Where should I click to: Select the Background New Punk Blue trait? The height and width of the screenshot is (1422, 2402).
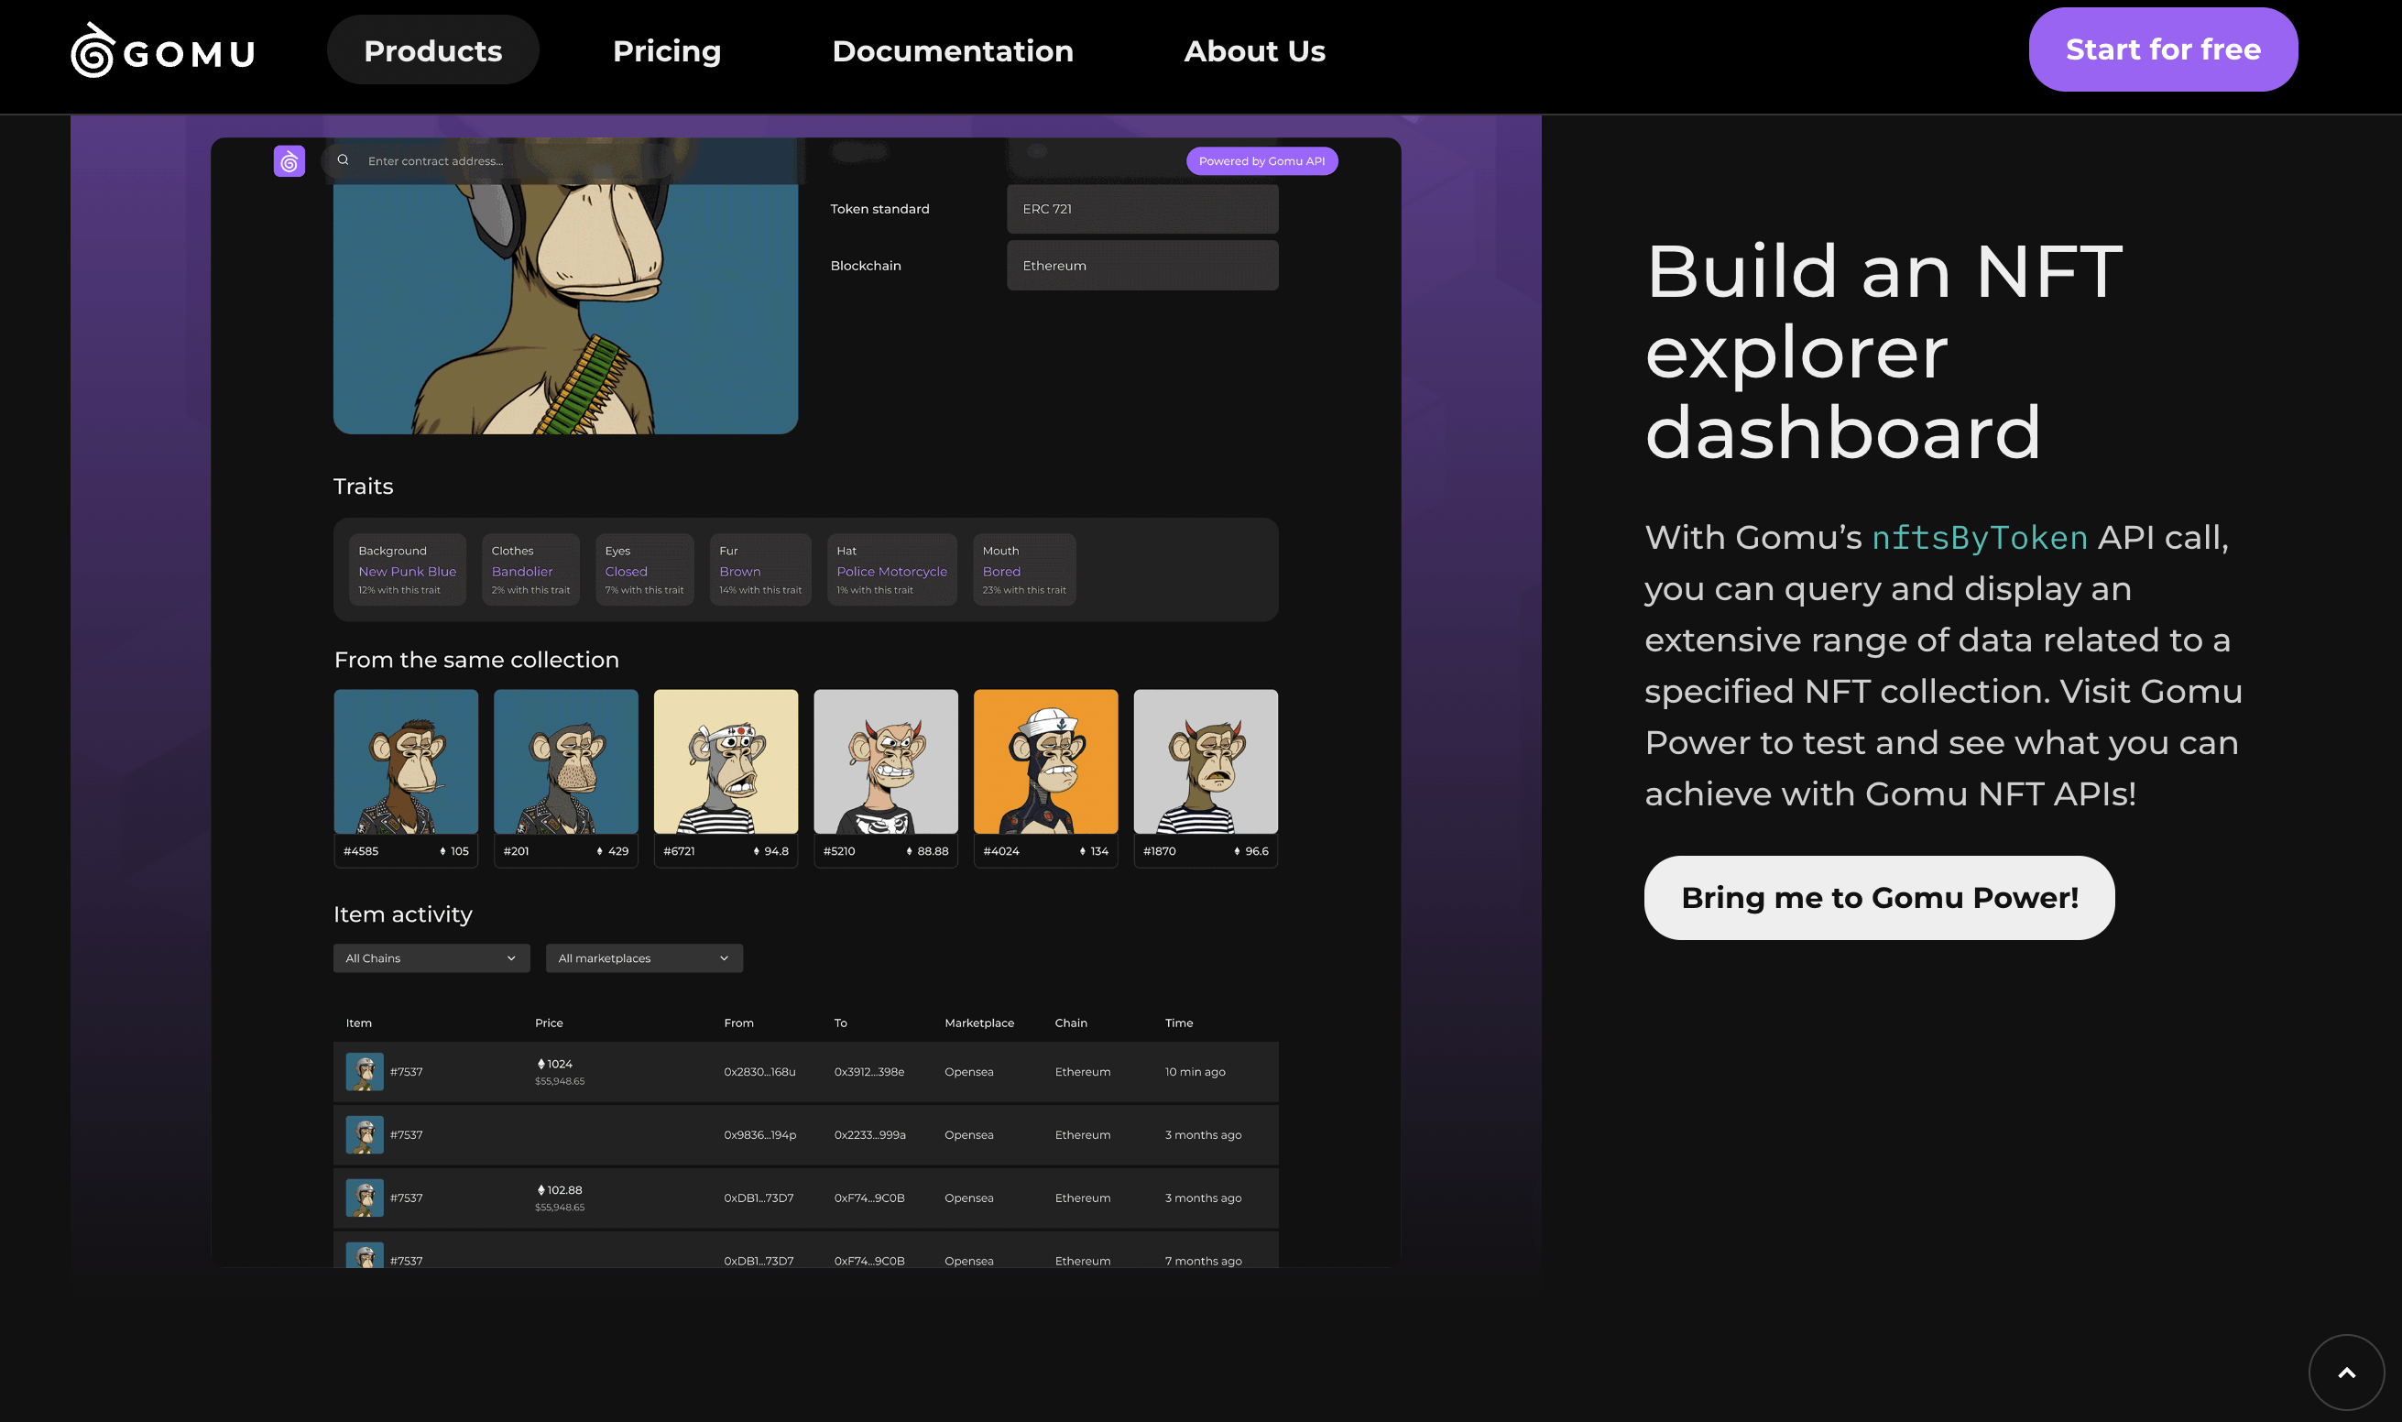point(407,569)
